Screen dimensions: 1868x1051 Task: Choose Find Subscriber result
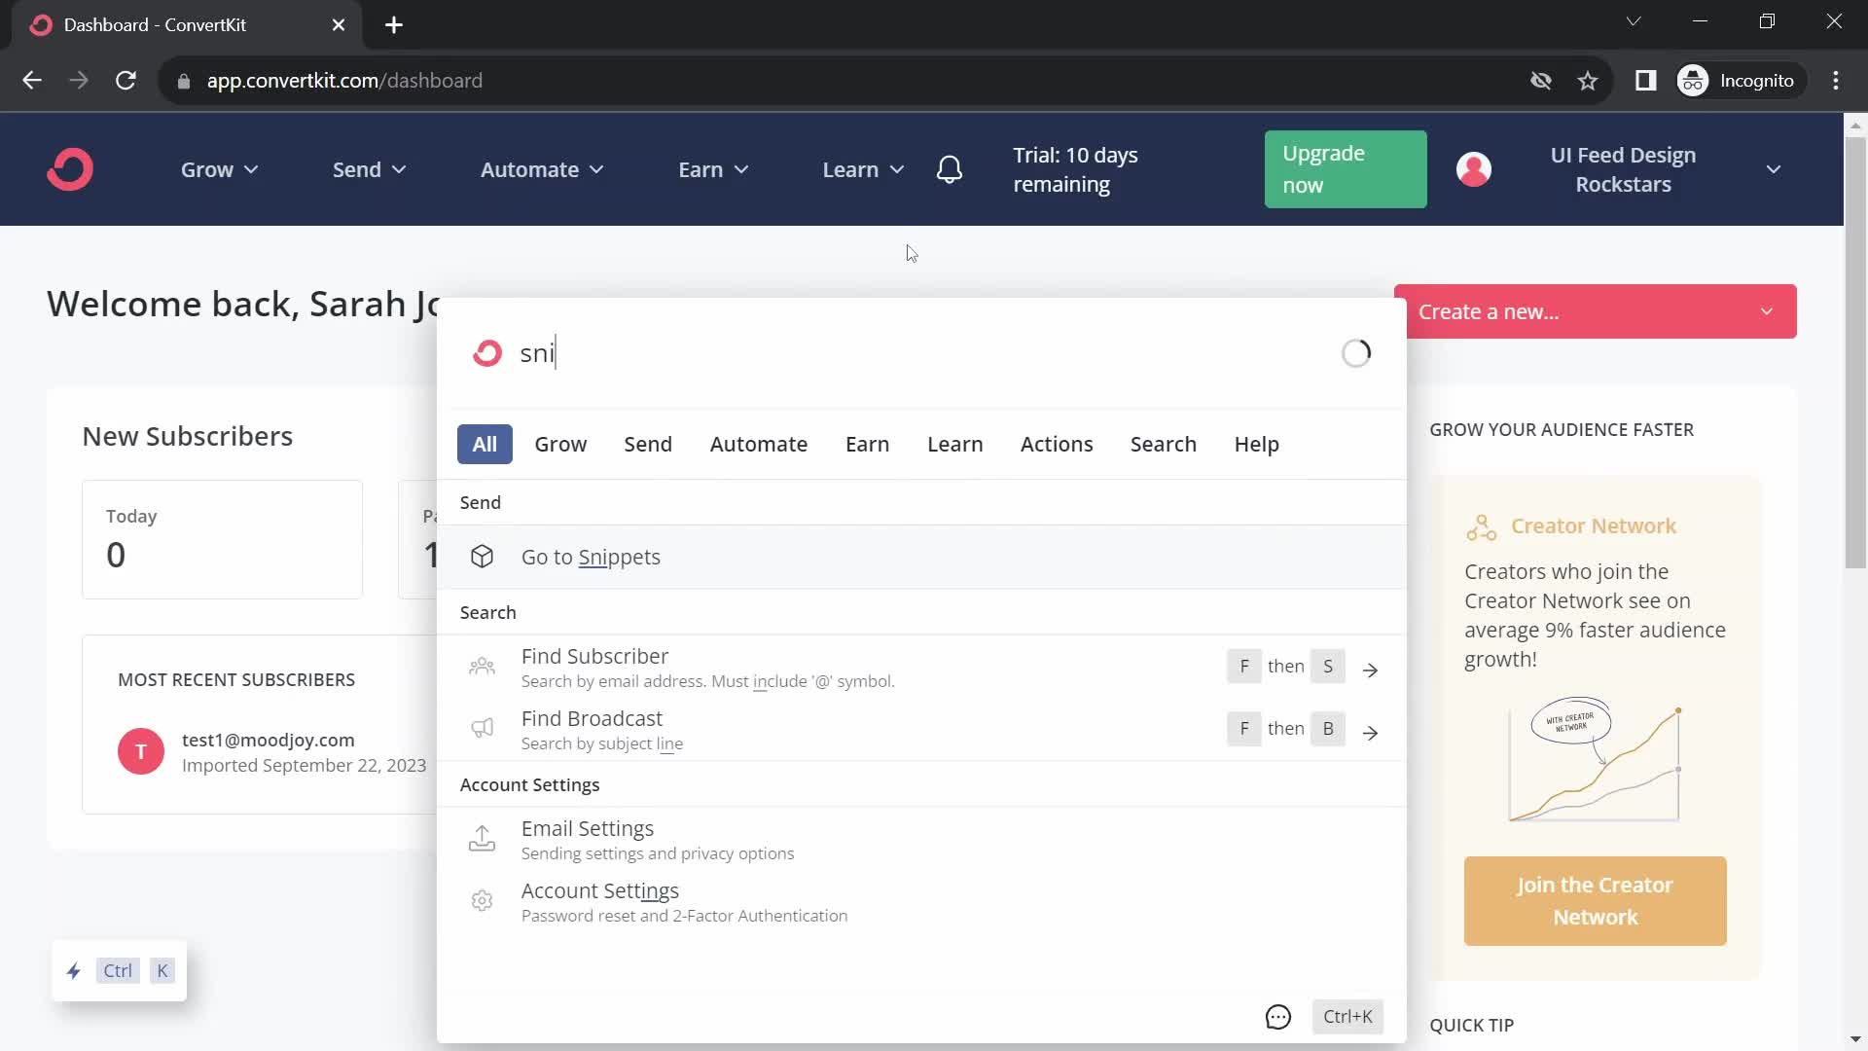(921, 668)
